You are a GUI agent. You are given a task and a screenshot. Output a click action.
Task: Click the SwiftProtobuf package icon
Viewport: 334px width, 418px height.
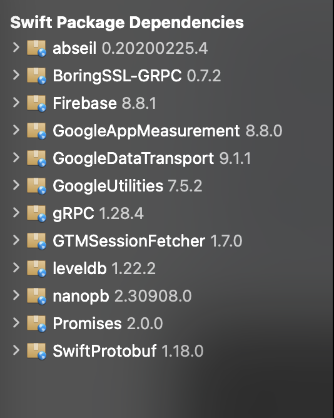click(36, 351)
